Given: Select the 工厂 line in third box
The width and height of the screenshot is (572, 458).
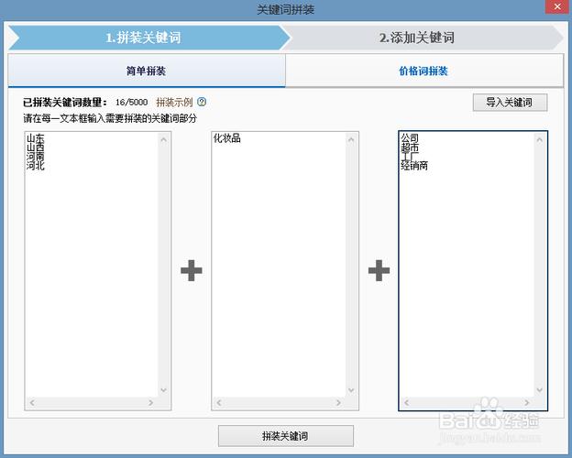Looking at the screenshot, I should tap(410, 157).
